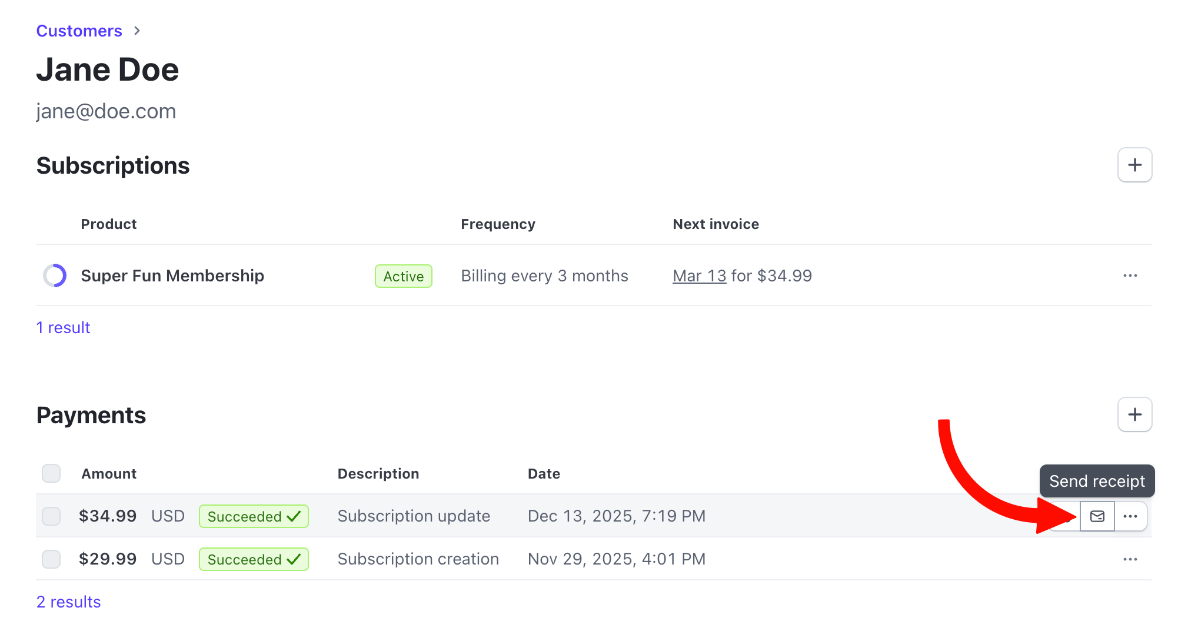Click the Mar 13 next invoice link
Viewport: 1178px width, 644px height.
pyautogui.click(x=699, y=275)
